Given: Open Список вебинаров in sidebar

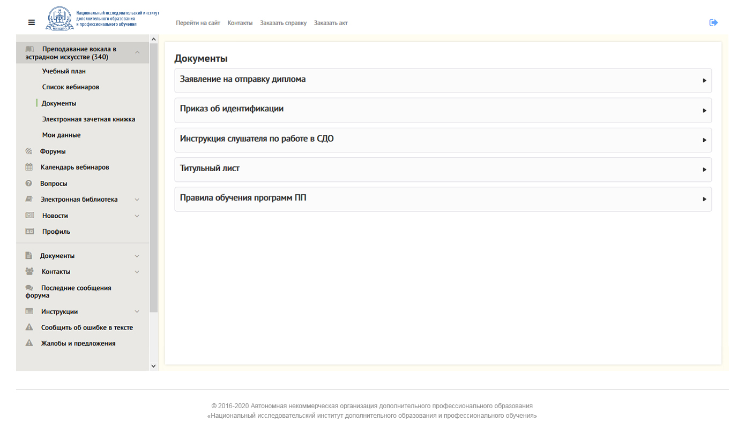Looking at the screenshot, I should click(71, 87).
